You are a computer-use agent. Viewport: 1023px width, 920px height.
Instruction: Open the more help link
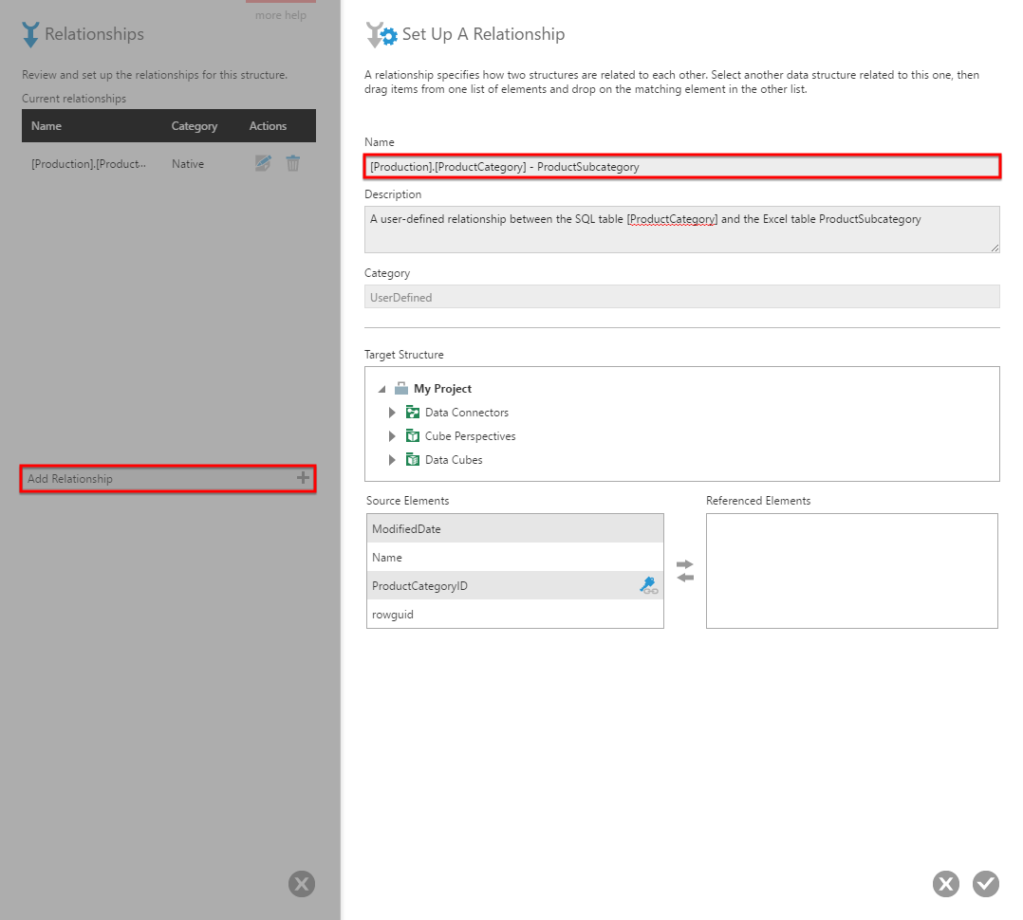tap(281, 14)
